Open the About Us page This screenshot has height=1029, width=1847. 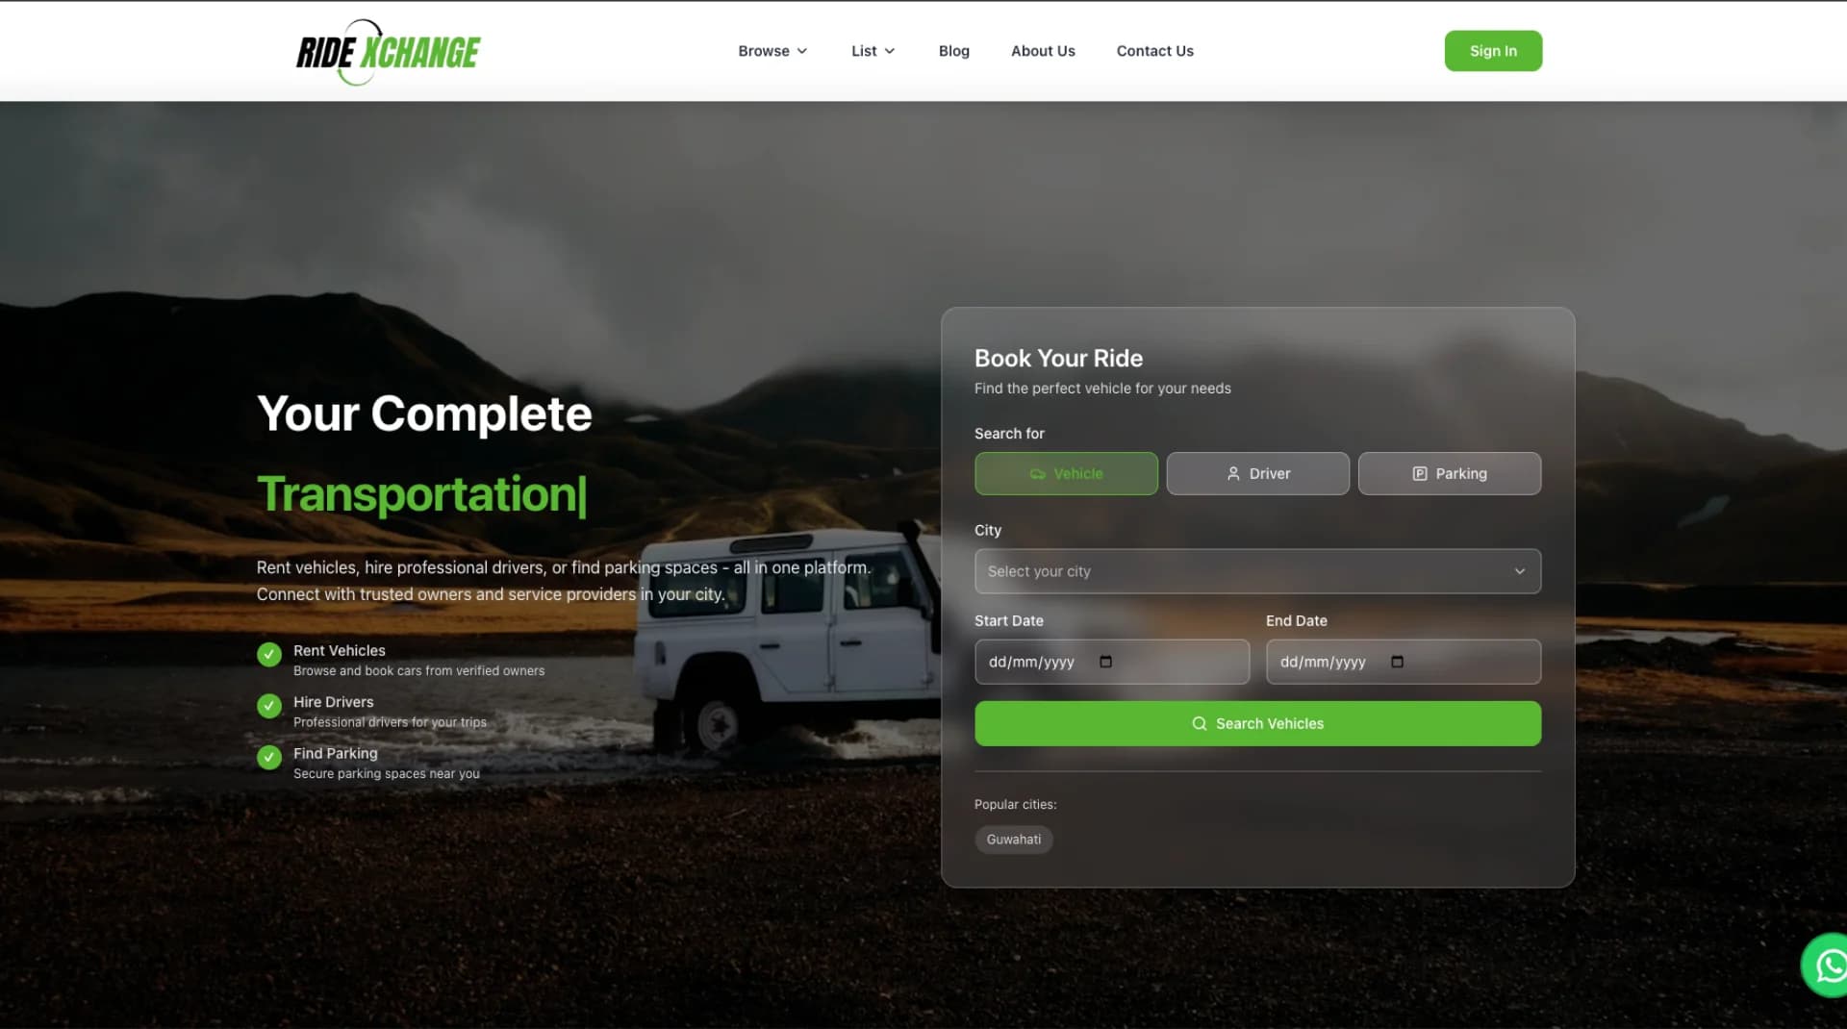tap(1043, 51)
